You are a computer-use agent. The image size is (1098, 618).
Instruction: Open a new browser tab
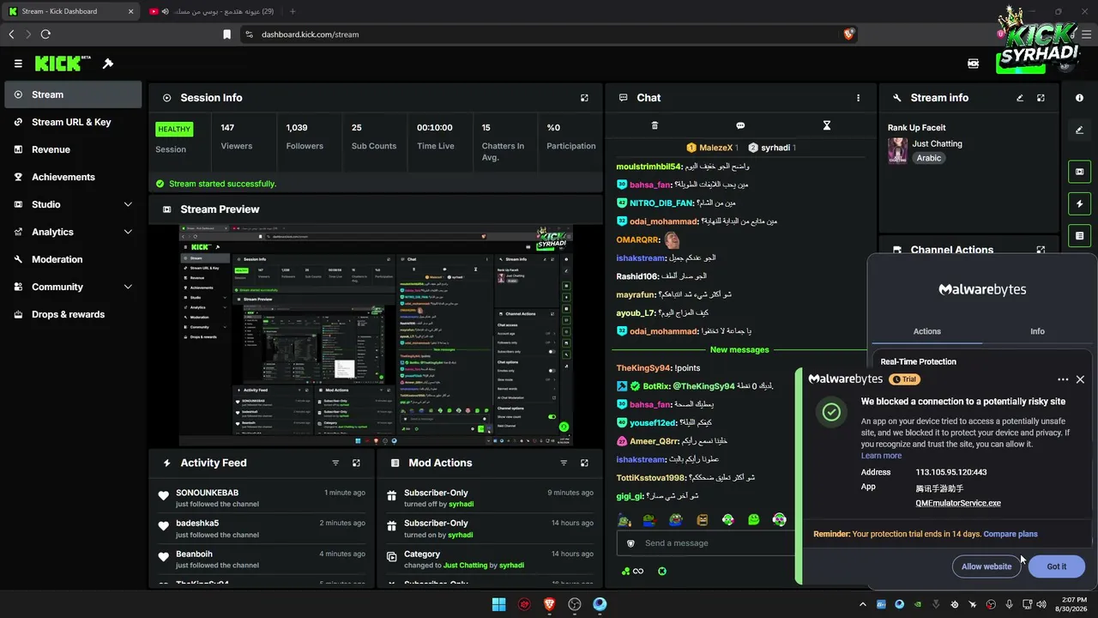(x=293, y=11)
